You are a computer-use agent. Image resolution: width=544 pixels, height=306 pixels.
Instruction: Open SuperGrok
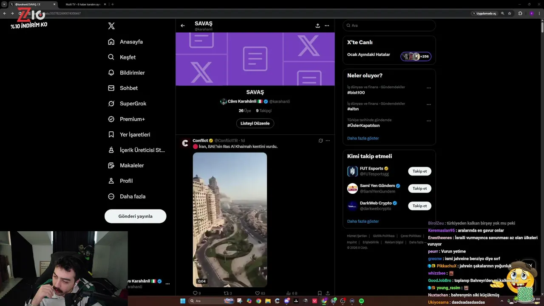point(127,103)
